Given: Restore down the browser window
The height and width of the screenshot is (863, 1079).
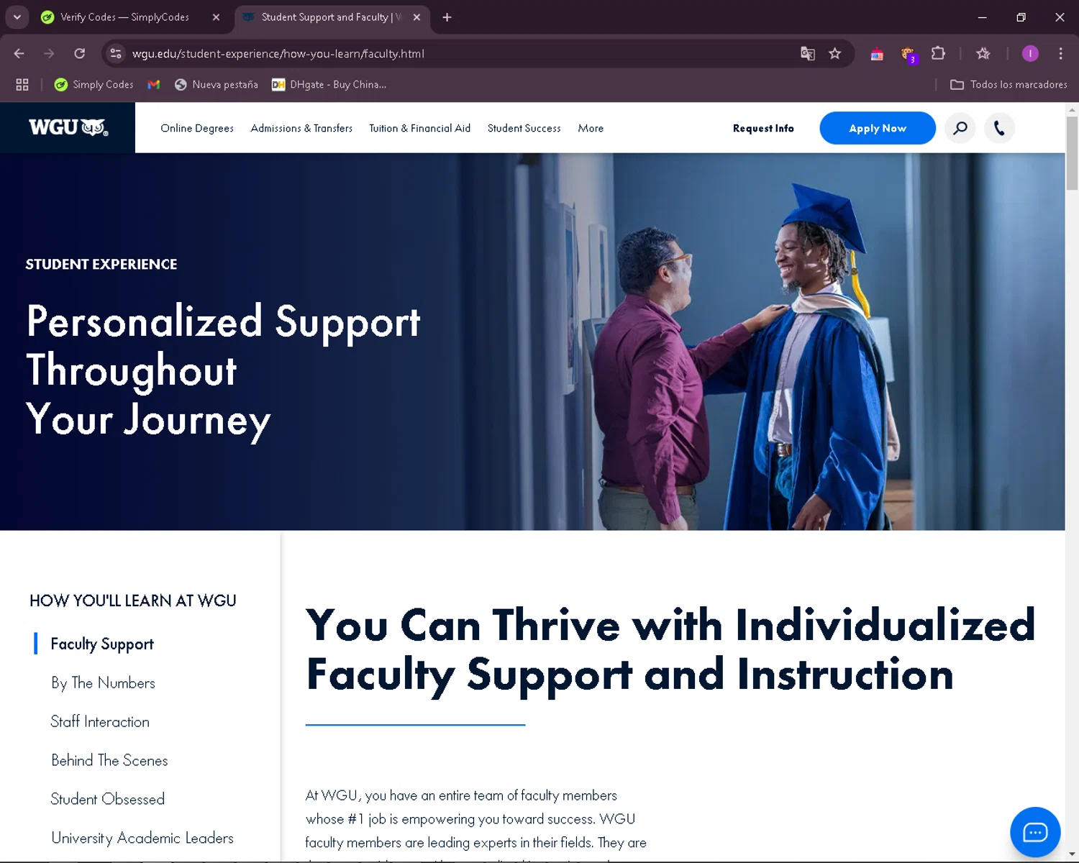Looking at the screenshot, I should coord(1021,17).
